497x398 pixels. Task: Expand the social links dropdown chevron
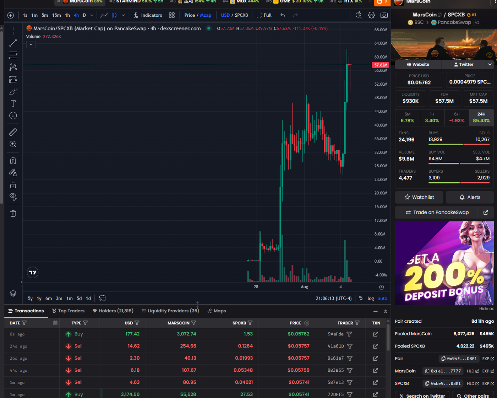[x=490, y=64]
